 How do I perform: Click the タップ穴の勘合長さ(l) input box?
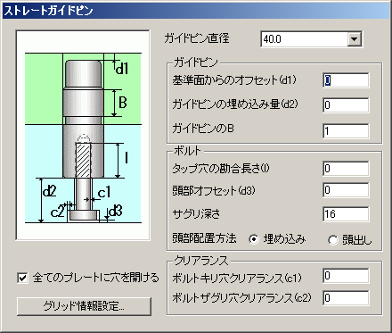point(346,169)
